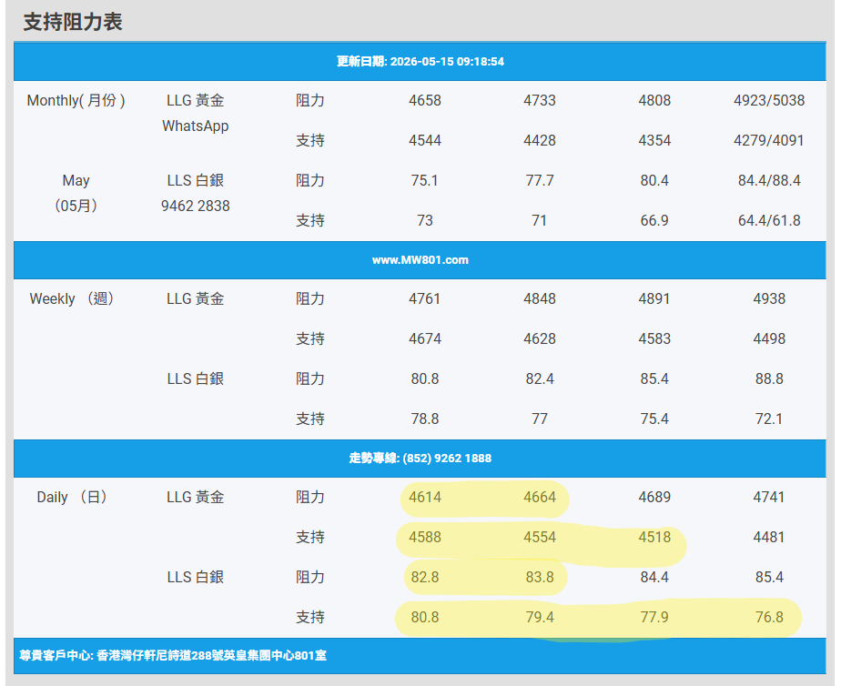841x686 pixels.
Task: Click the Weekly (週) label
Action: (72, 298)
